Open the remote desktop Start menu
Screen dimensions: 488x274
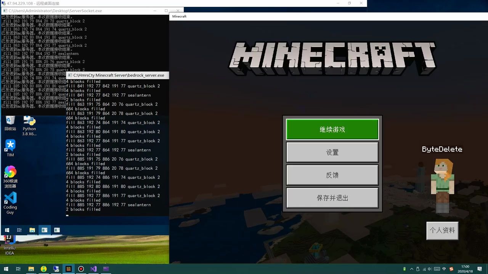(7, 230)
